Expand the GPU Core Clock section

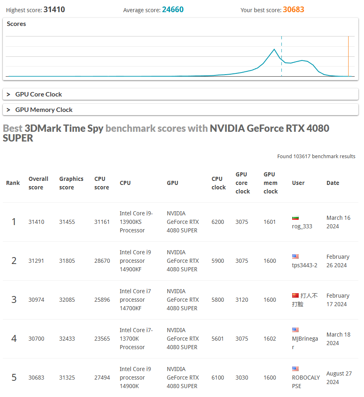(x=180, y=94)
